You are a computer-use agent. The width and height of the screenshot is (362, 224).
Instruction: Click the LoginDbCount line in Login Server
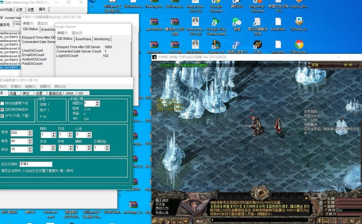[x=82, y=56]
